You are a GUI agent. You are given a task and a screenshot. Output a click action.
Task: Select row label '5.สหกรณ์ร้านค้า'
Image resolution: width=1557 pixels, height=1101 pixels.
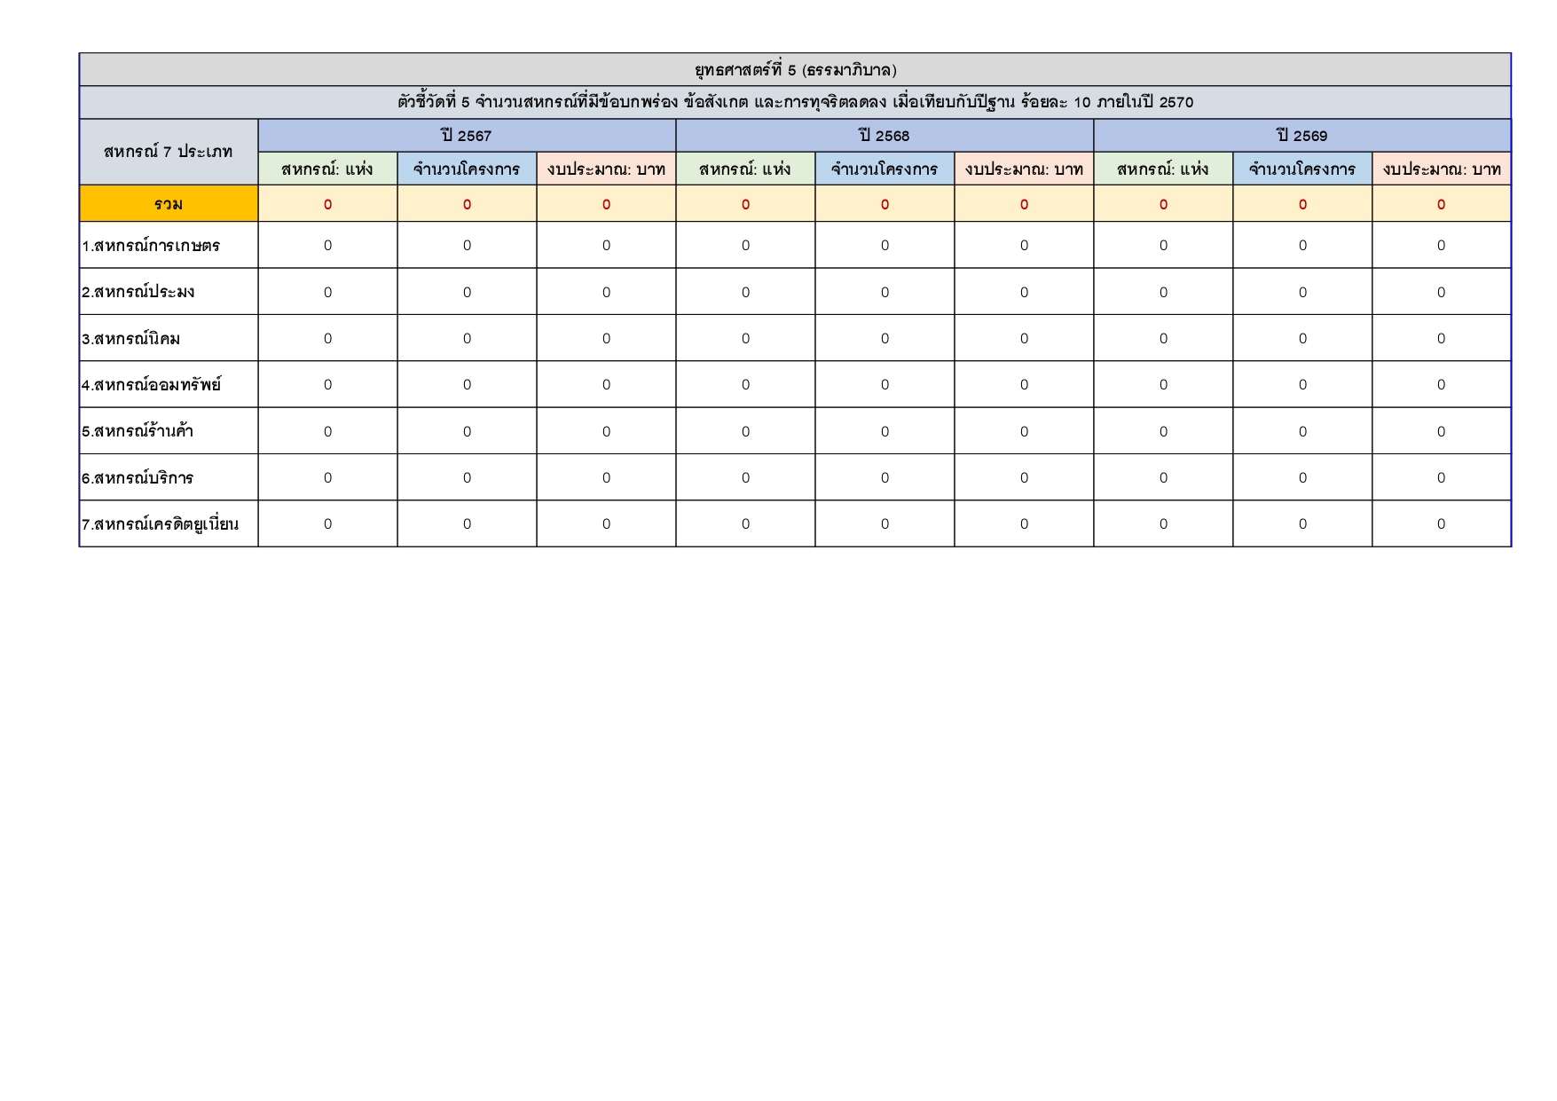coord(169,431)
